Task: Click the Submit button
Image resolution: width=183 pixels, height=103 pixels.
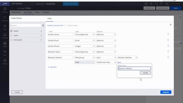Action: (x=166, y=92)
